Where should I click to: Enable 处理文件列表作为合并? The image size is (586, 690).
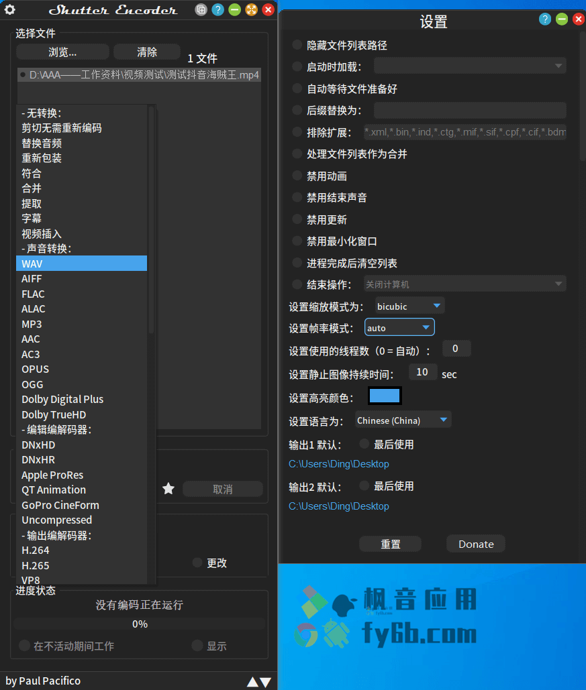coord(297,154)
